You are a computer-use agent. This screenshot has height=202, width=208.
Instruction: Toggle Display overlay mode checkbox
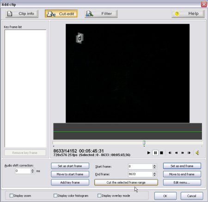tap(99, 196)
